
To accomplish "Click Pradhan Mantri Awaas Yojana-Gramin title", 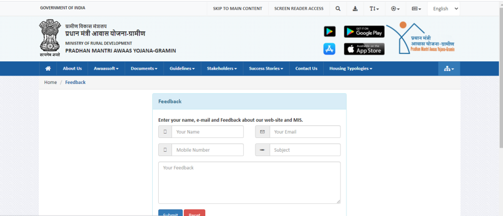I will (121, 51).
